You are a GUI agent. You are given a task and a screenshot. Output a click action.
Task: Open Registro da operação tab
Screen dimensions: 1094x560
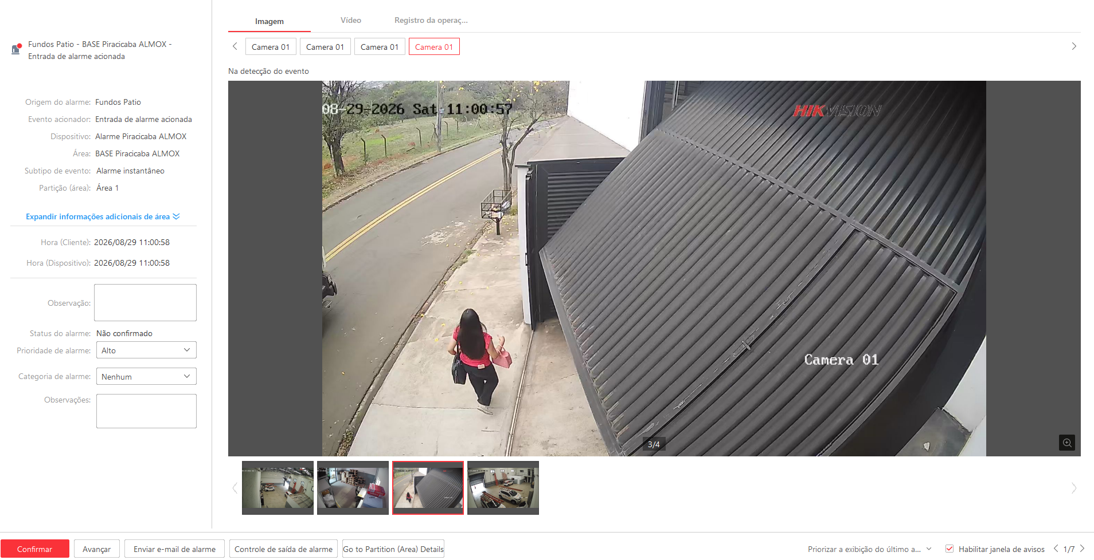point(431,20)
